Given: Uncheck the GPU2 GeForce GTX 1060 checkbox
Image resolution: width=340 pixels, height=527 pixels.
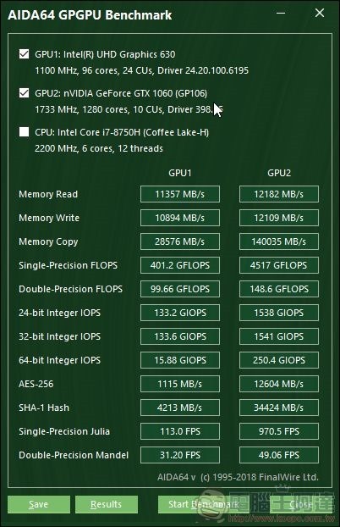Looking at the screenshot, I should (x=24, y=93).
